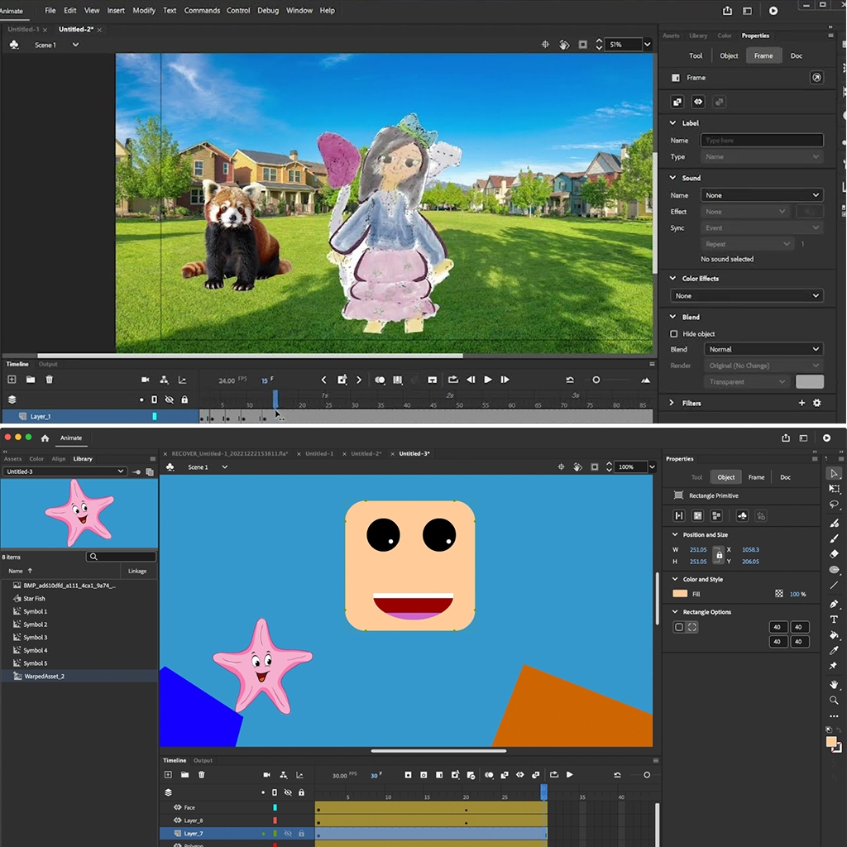Add a filter with the plus button
This screenshot has height=847, width=847.
(802, 403)
